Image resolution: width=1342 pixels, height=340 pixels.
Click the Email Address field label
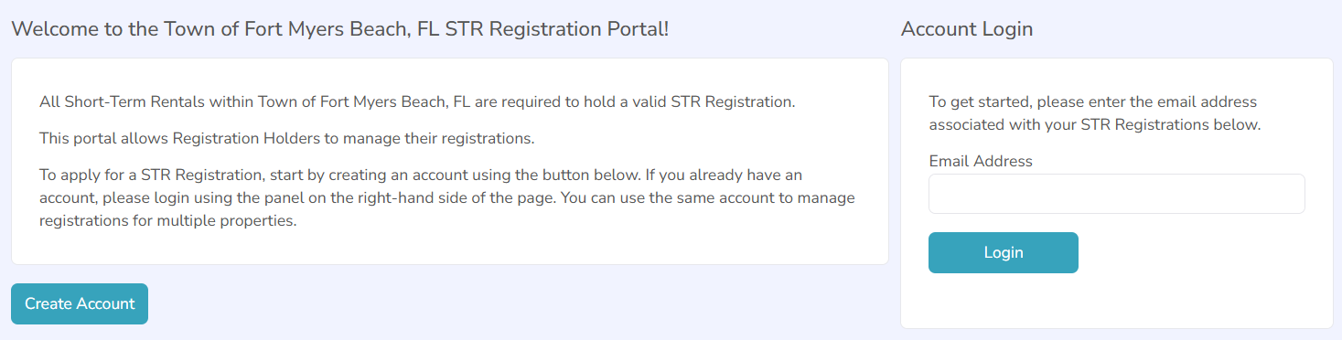pyautogui.click(x=981, y=161)
